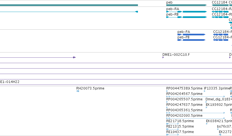Select the EK038421.5prime arrow glyph
Screen dimensions: 232x136
pos(207,124)
